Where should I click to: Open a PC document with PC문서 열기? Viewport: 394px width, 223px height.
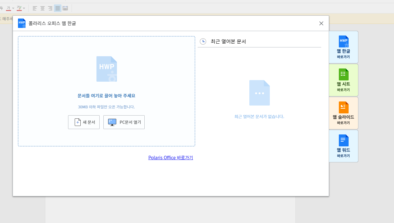pos(124,122)
